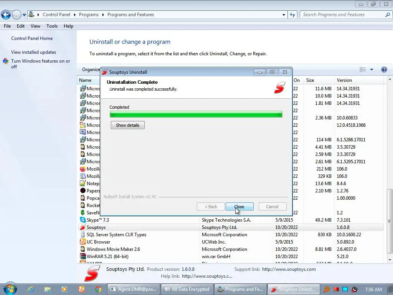
Task: Click the magnifier tray icon
Action: click(326, 290)
